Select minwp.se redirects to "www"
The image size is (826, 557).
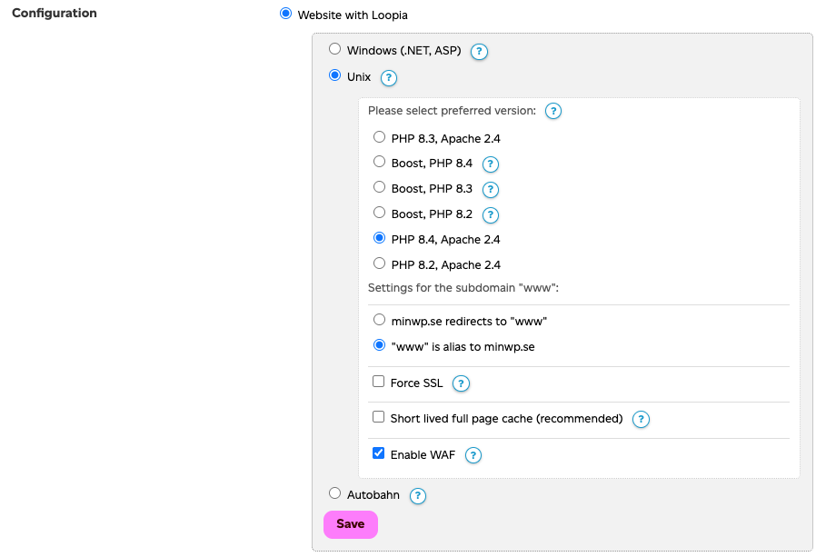click(379, 320)
